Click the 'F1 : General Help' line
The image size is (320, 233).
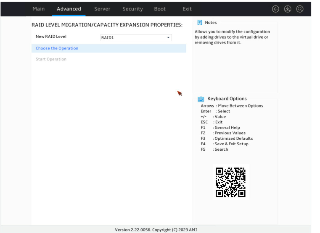click(220, 128)
